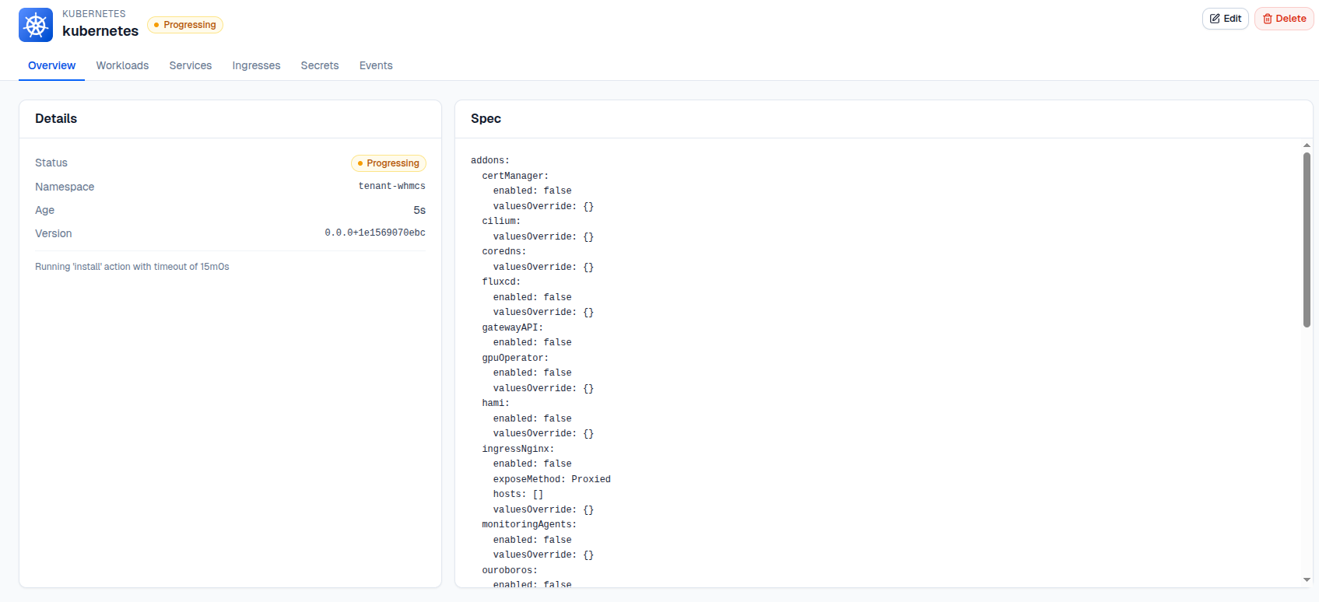Click the pencil icon in Edit button
The image size is (1319, 602).
[x=1215, y=19]
